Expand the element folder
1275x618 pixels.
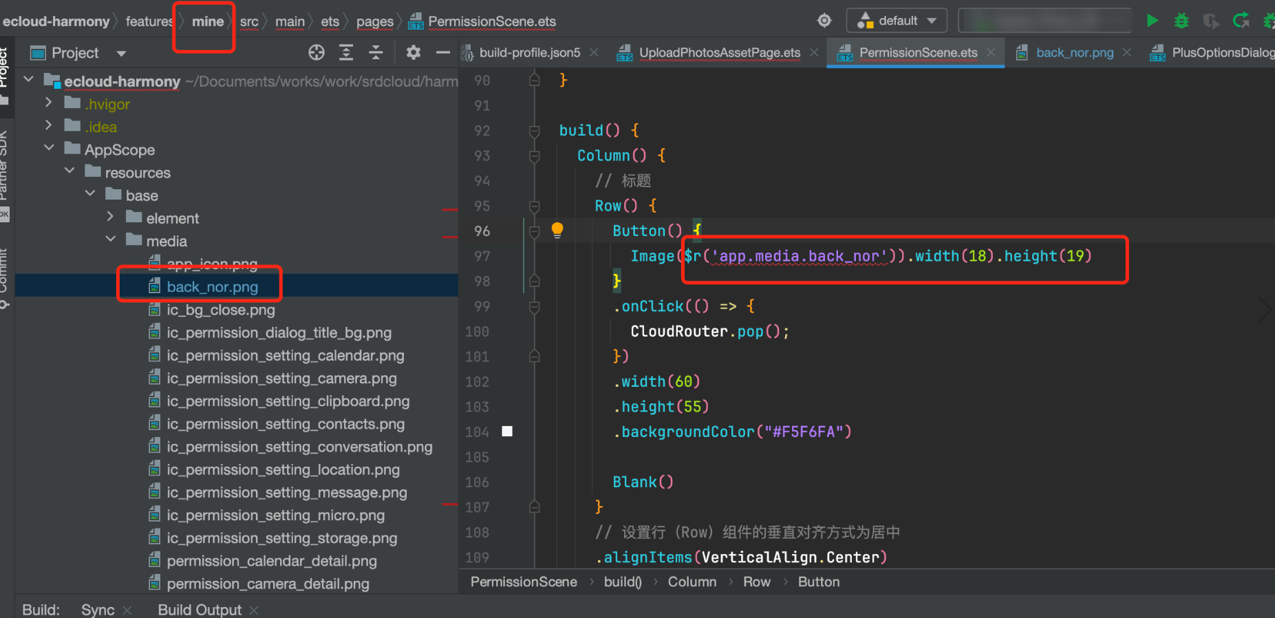pyautogui.click(x=110, y=217)
